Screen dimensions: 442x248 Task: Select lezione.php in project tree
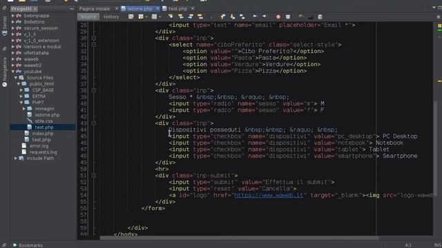(47, 115)
